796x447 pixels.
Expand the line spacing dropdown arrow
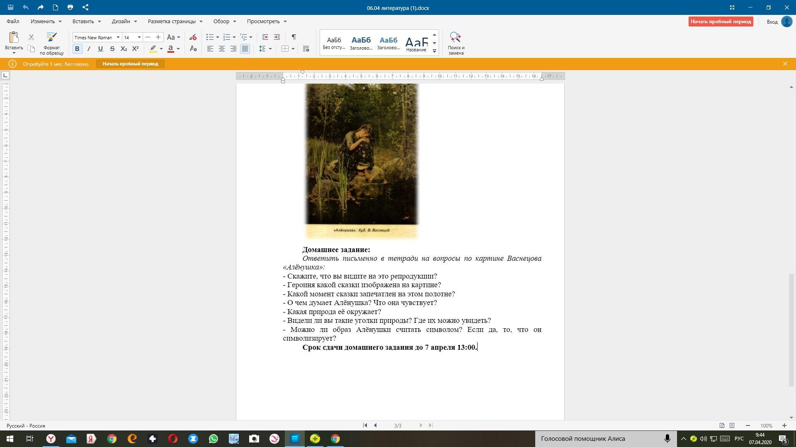point(270,49)
